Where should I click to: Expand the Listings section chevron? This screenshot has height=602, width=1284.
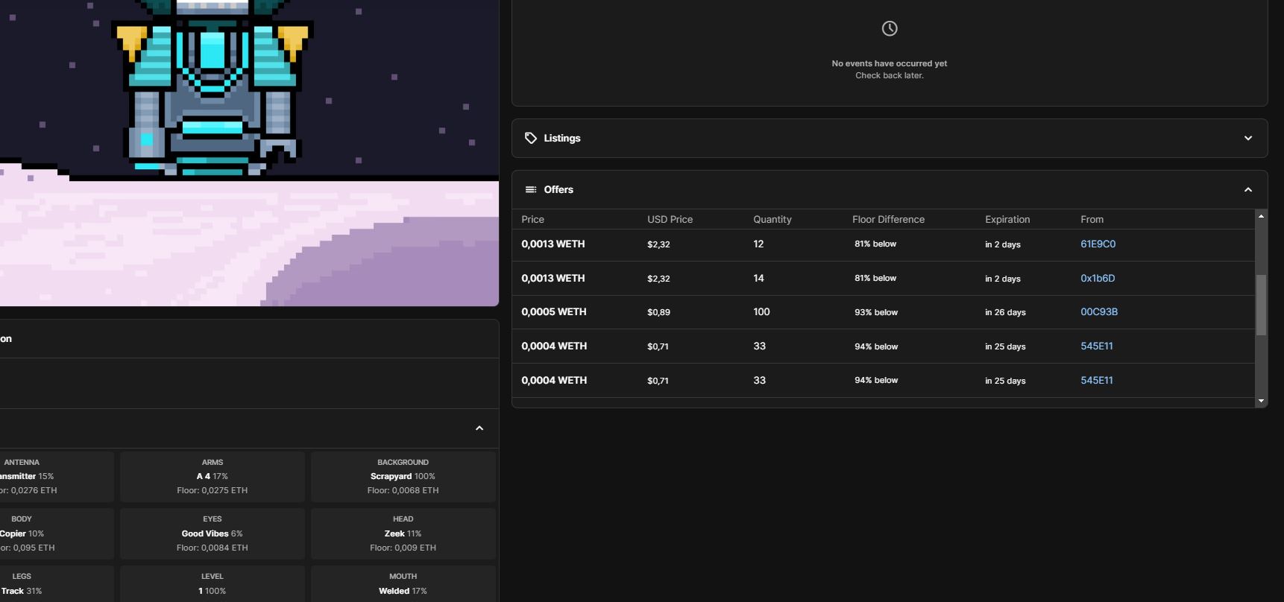click(x=1248, y=138)
